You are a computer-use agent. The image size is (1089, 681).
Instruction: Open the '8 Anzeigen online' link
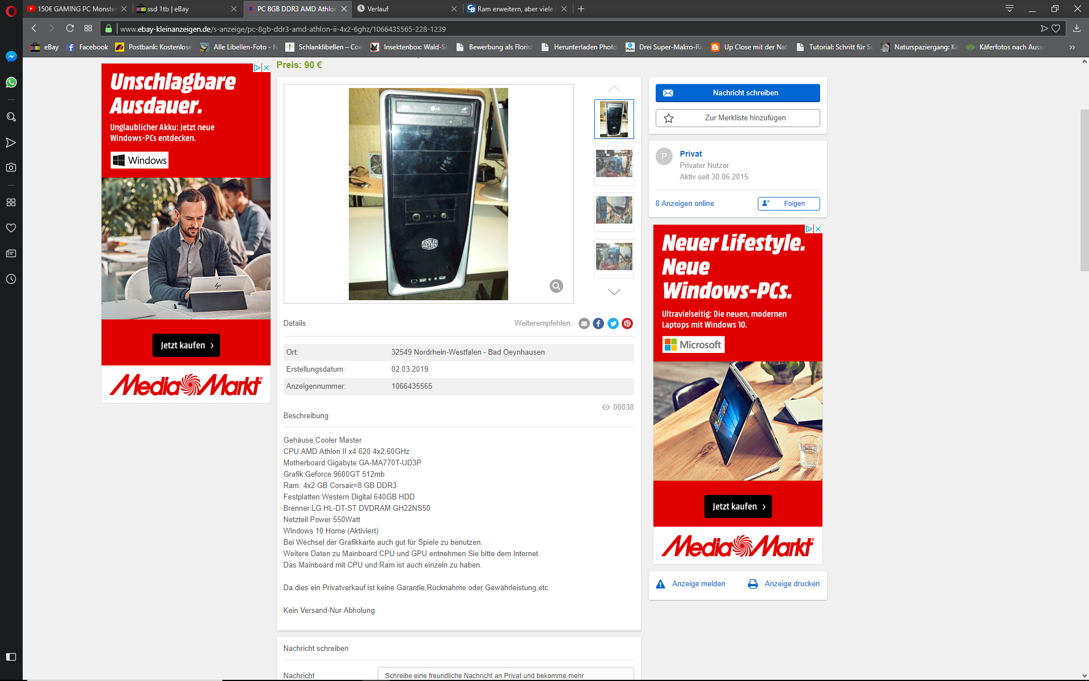point(685,204)
